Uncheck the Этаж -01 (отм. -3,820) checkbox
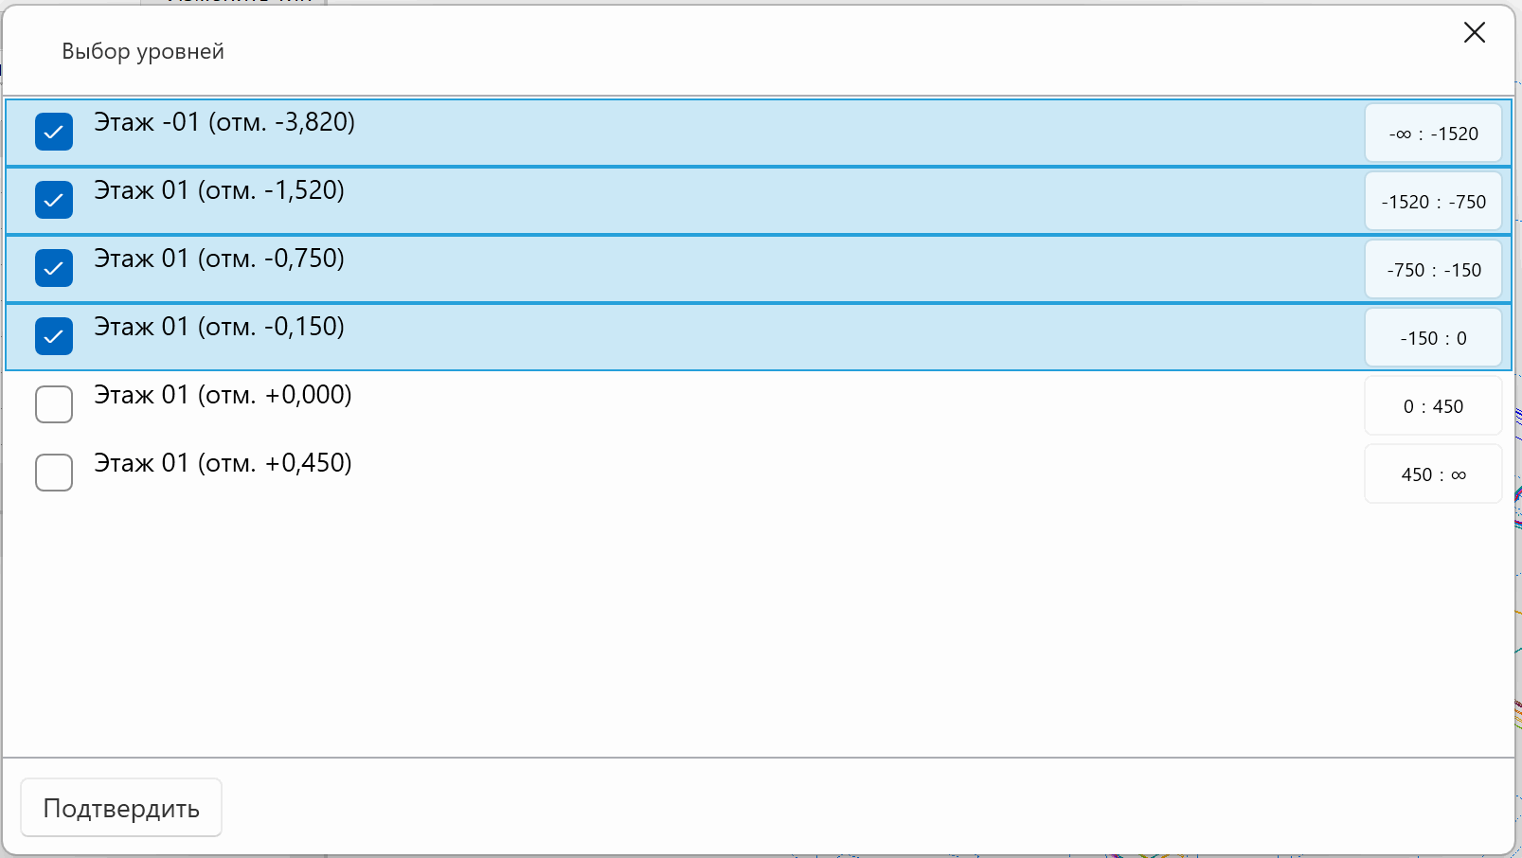 click(54, 132)
